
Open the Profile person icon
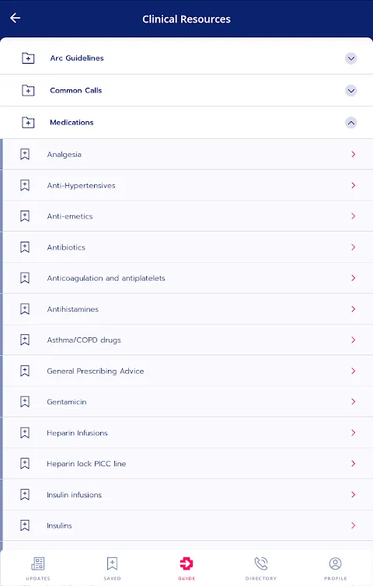pyautogui.click(x=335, y=563)
